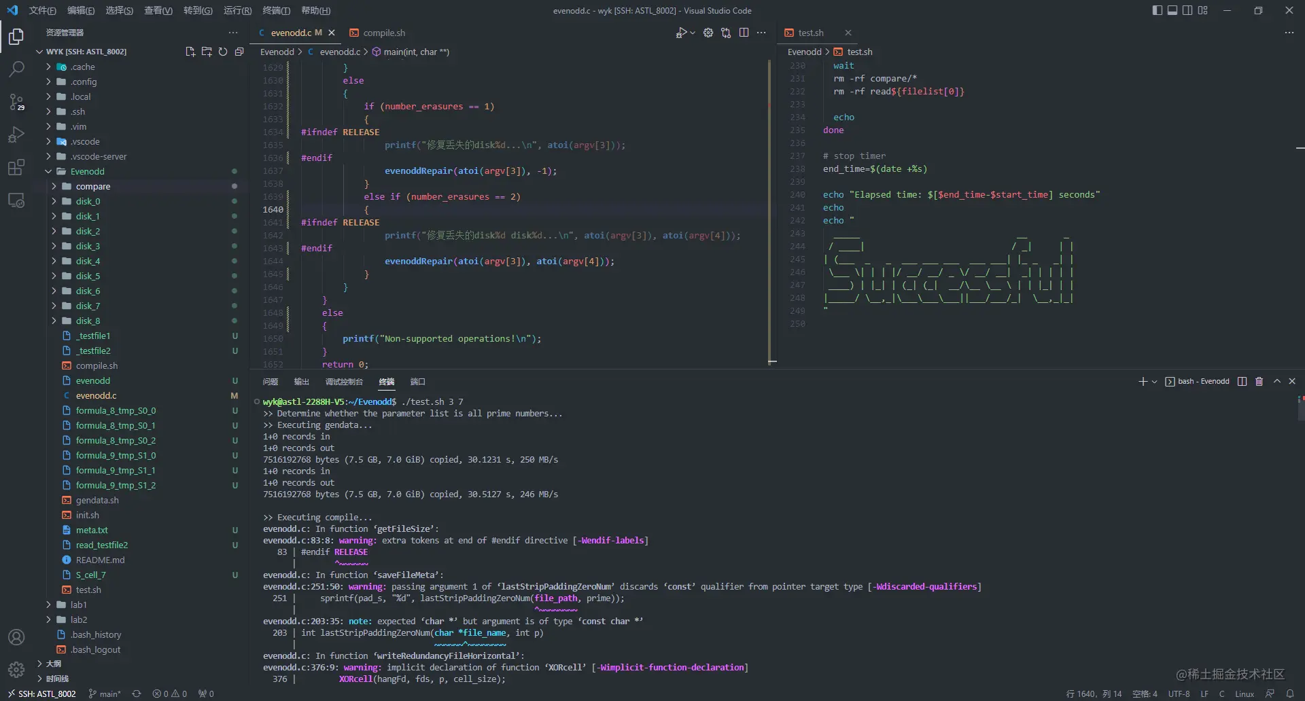The height and width of the screenshot is (701, 1305).
Task: Toggle primary side bar layout button
Action: [x=1158, y=10]
